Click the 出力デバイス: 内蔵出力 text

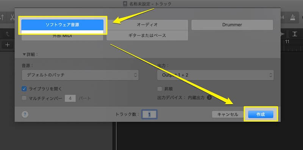click(181, 98)
